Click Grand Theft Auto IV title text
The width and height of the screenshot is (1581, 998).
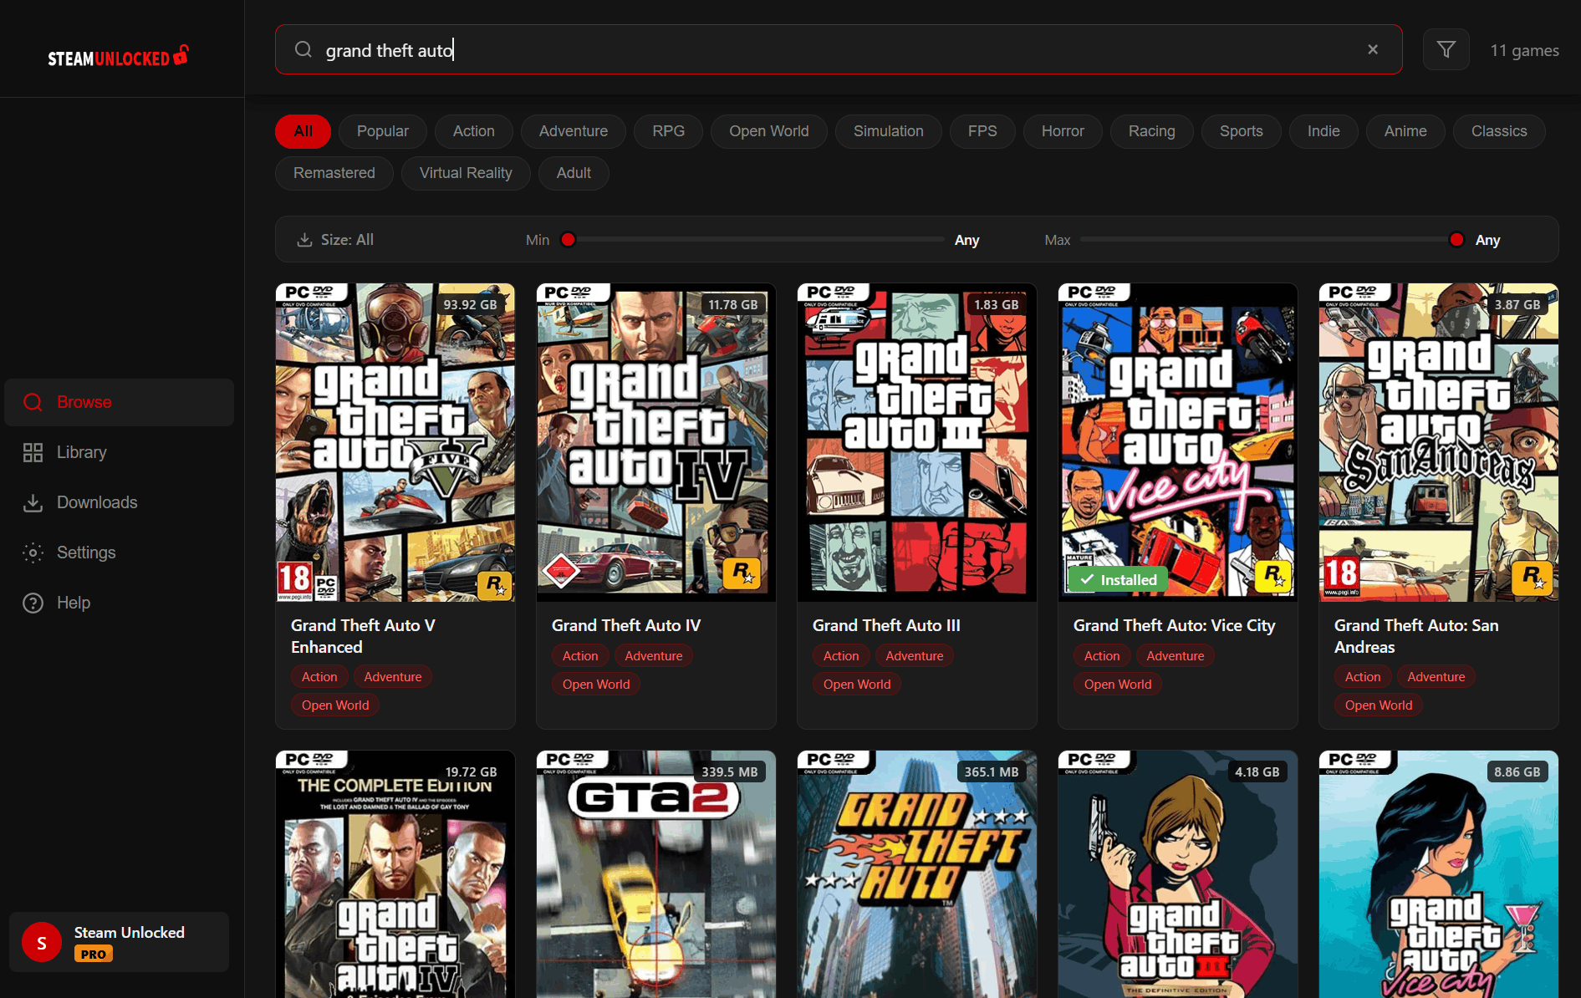click(626, 625)
